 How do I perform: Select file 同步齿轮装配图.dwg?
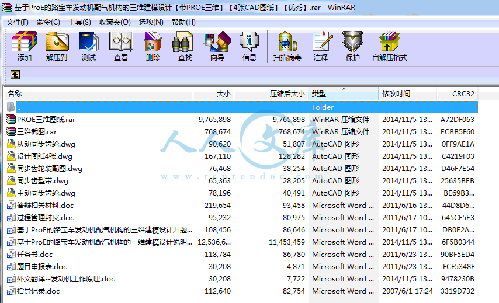click(50, 169)
